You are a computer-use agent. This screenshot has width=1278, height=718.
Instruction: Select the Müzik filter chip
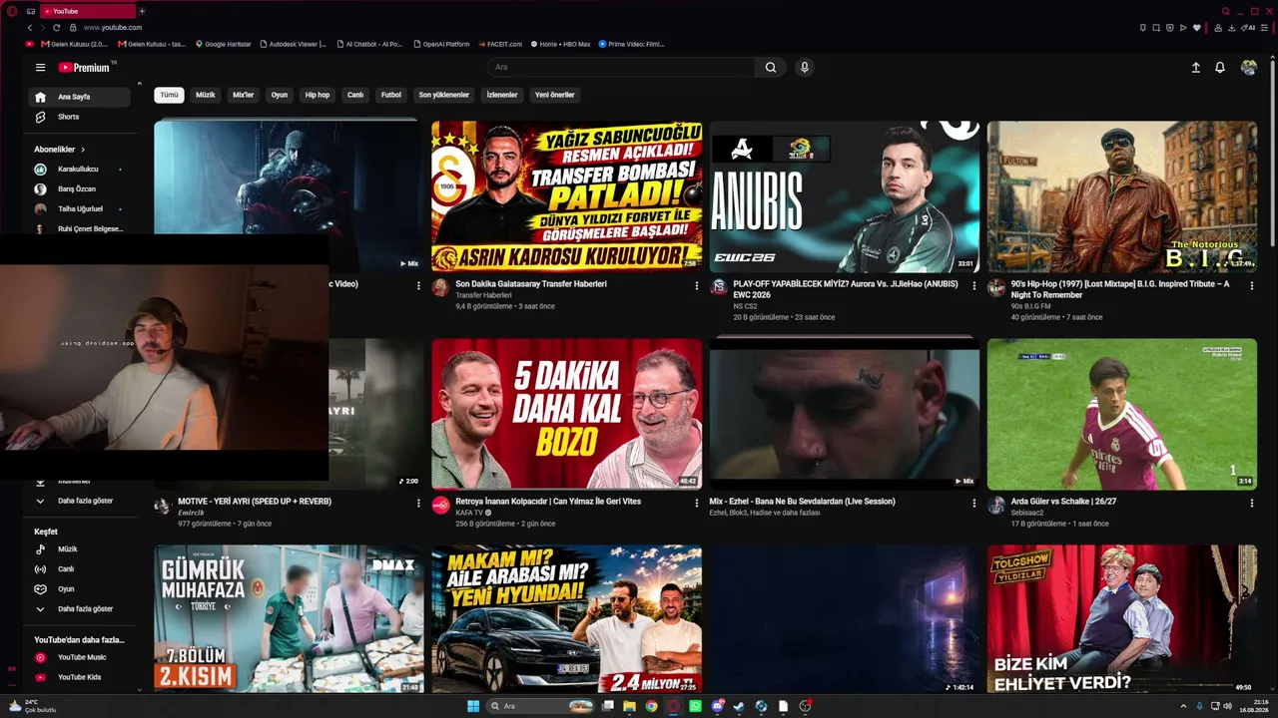point(206,95)
